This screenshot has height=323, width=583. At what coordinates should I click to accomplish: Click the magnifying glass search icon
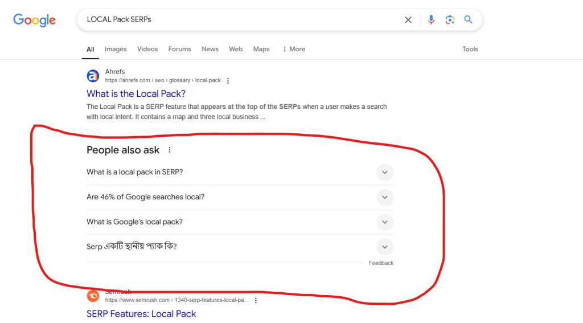click(x=468, y=20)
